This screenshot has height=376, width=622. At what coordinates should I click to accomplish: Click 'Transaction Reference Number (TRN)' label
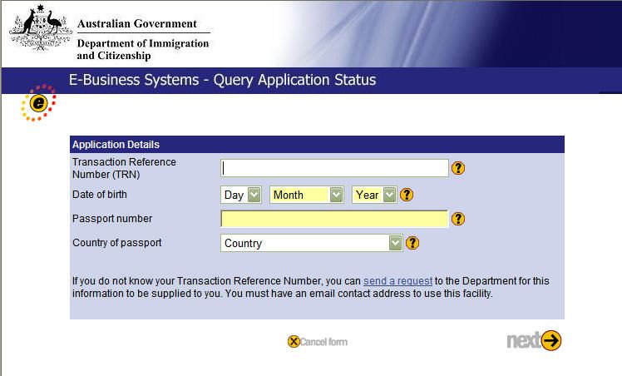[x=124, y=168]
